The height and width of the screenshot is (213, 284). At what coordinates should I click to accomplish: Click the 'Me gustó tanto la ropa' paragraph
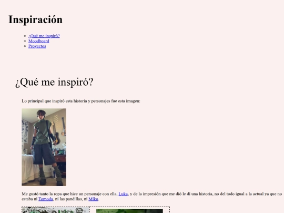tap(152, 197)
